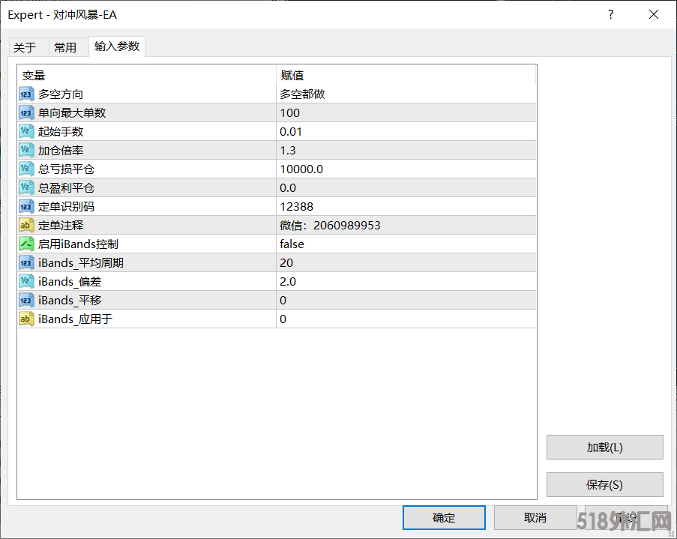Confirm with the 确定 button
677x539 pixels.
click(444, 517)
